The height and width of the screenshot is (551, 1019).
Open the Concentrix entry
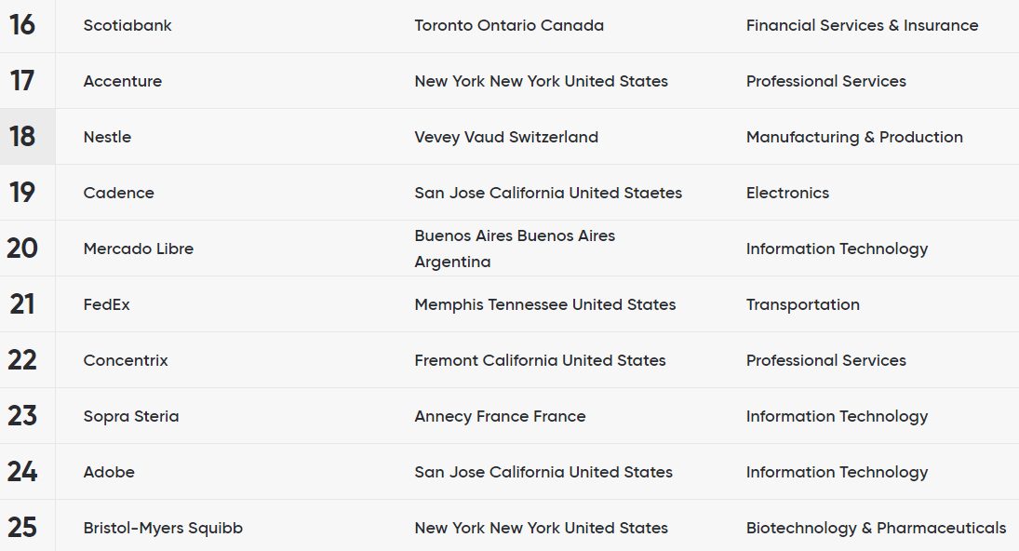126,360
